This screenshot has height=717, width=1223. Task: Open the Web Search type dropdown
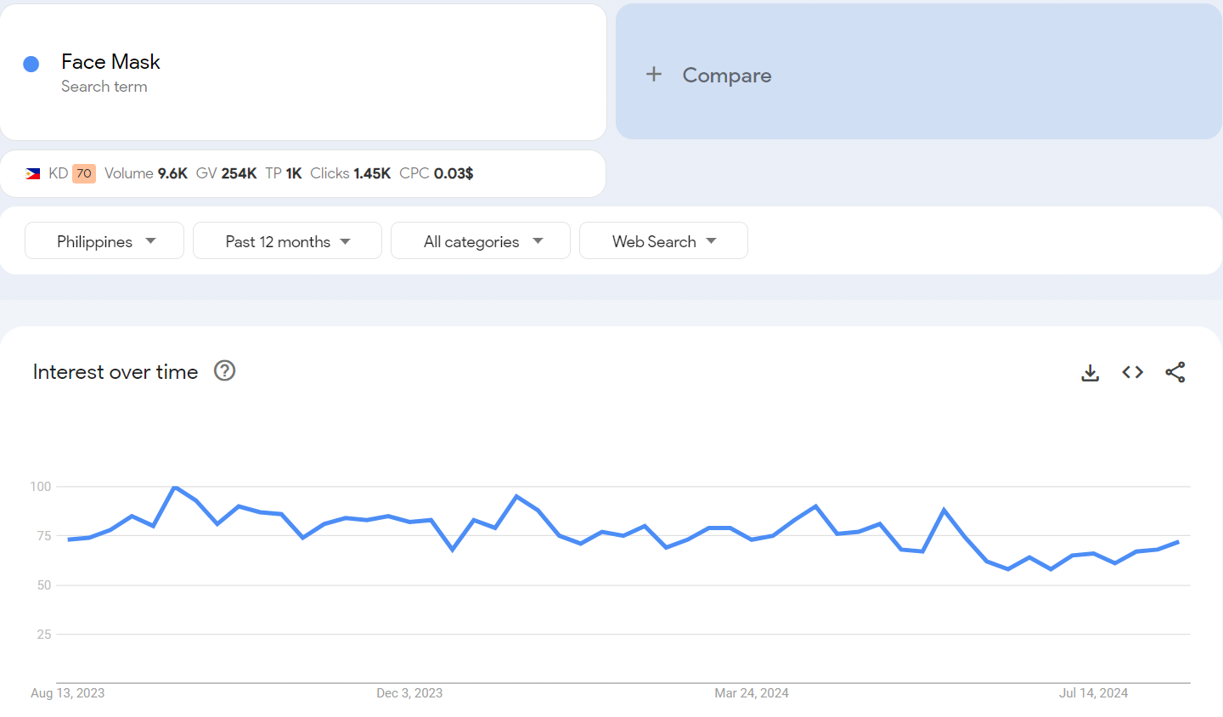pyautogui.click(x=663, y=241)
